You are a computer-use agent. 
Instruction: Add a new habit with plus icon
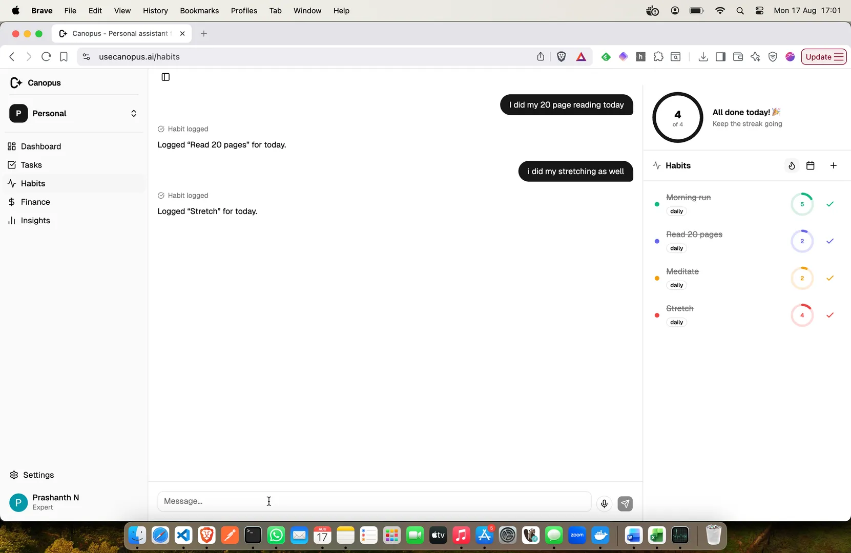point(834,165)
